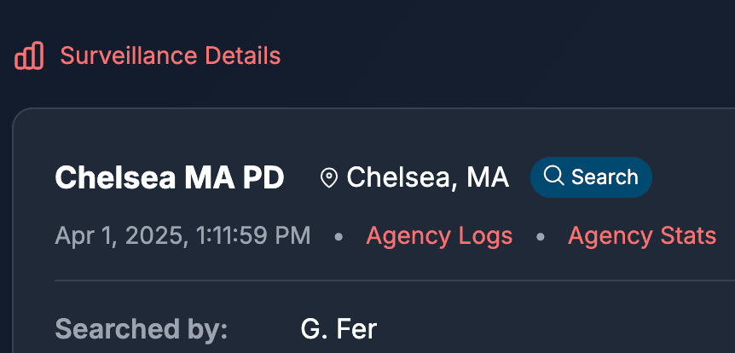Viewport: 735px width, 353px height.
Task: Click the Chelsea, MA location text
Action: [x=427, y=177]
